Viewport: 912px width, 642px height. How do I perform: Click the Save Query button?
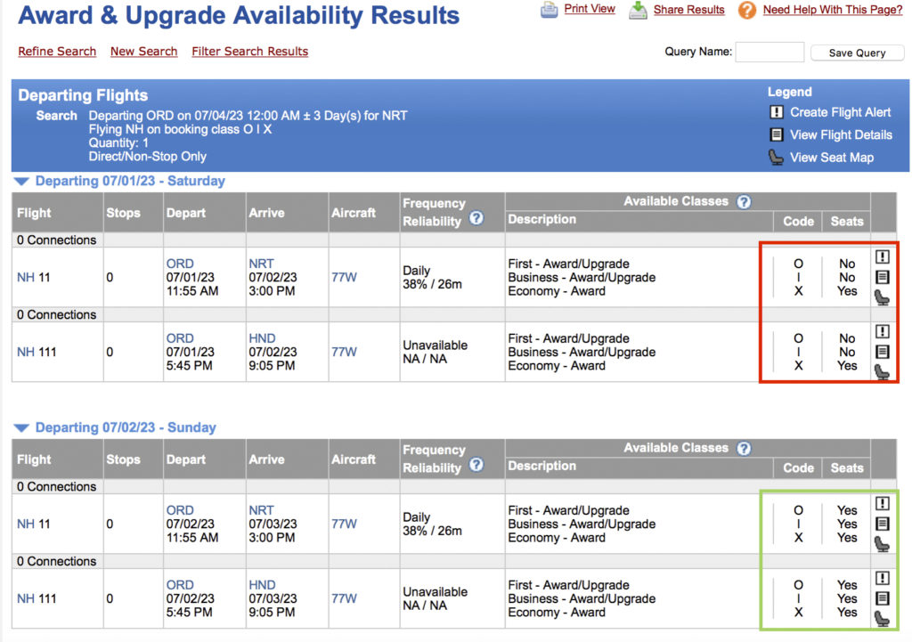(x=857, y=53)
